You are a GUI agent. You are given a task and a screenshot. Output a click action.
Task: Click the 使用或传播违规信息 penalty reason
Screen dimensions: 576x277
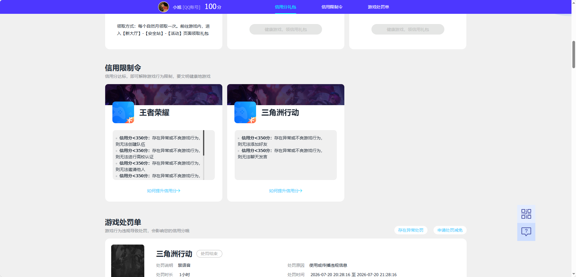pyautogui.click(x=328, y=265)
